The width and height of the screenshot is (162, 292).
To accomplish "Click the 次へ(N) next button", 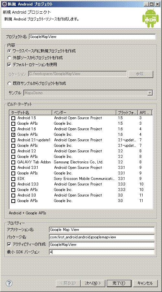I will point(93,283).
